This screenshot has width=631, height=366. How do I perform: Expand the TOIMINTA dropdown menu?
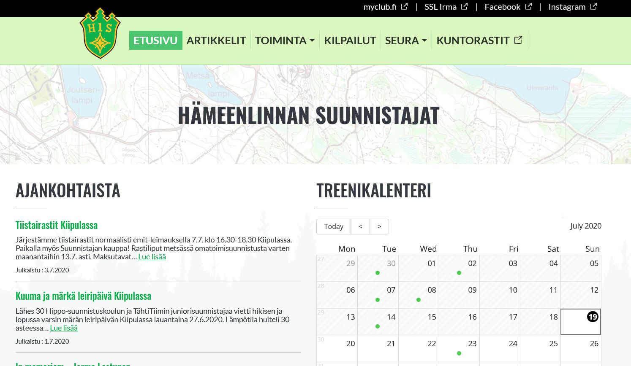pos(285,40)
